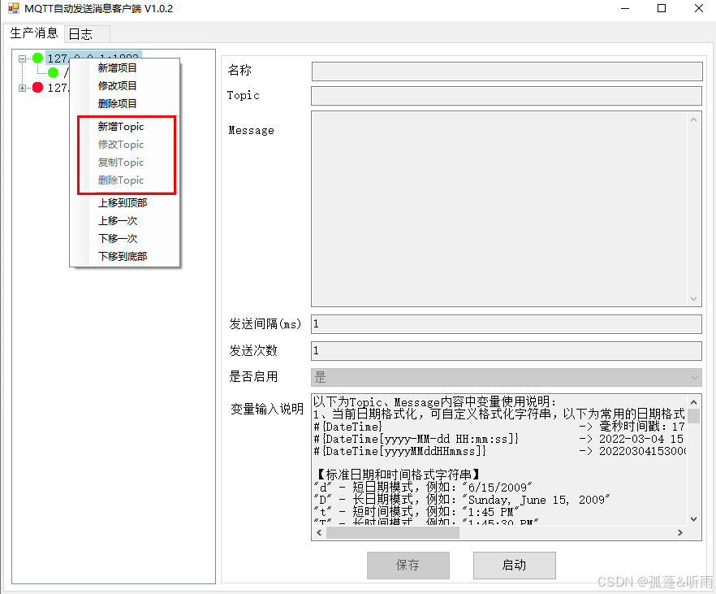Click the Topic input field
Viewport: 716px width, 594px height.
(x=507, y=96)
